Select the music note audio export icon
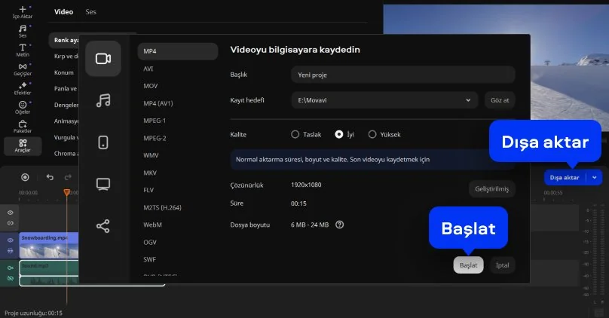The width and height of the screenshot is (609, 318). [103, 100]
